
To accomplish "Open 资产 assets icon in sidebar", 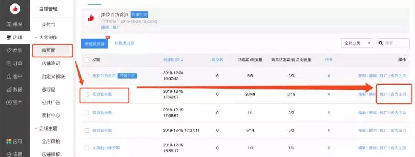I will tap(8, 102).
